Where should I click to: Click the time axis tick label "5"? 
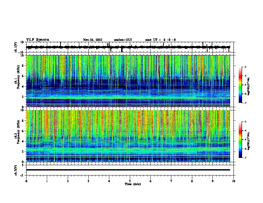tap(130, 181)
